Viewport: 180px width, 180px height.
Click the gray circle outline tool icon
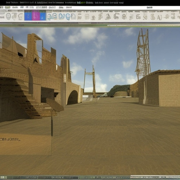click(8, 16)
